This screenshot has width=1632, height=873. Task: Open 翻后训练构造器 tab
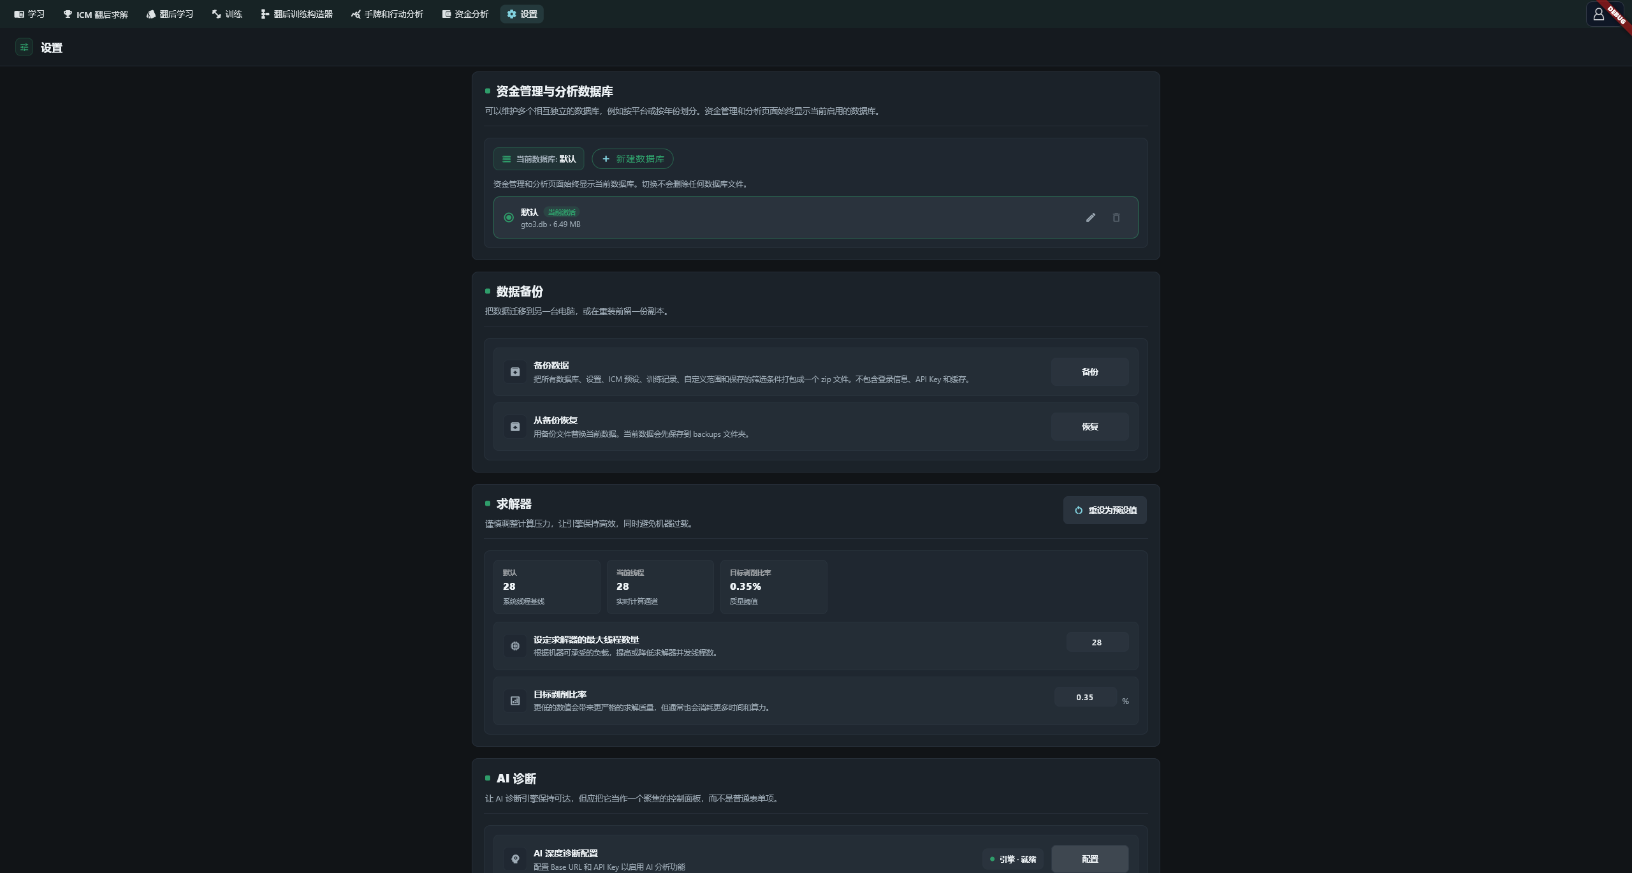296,14
